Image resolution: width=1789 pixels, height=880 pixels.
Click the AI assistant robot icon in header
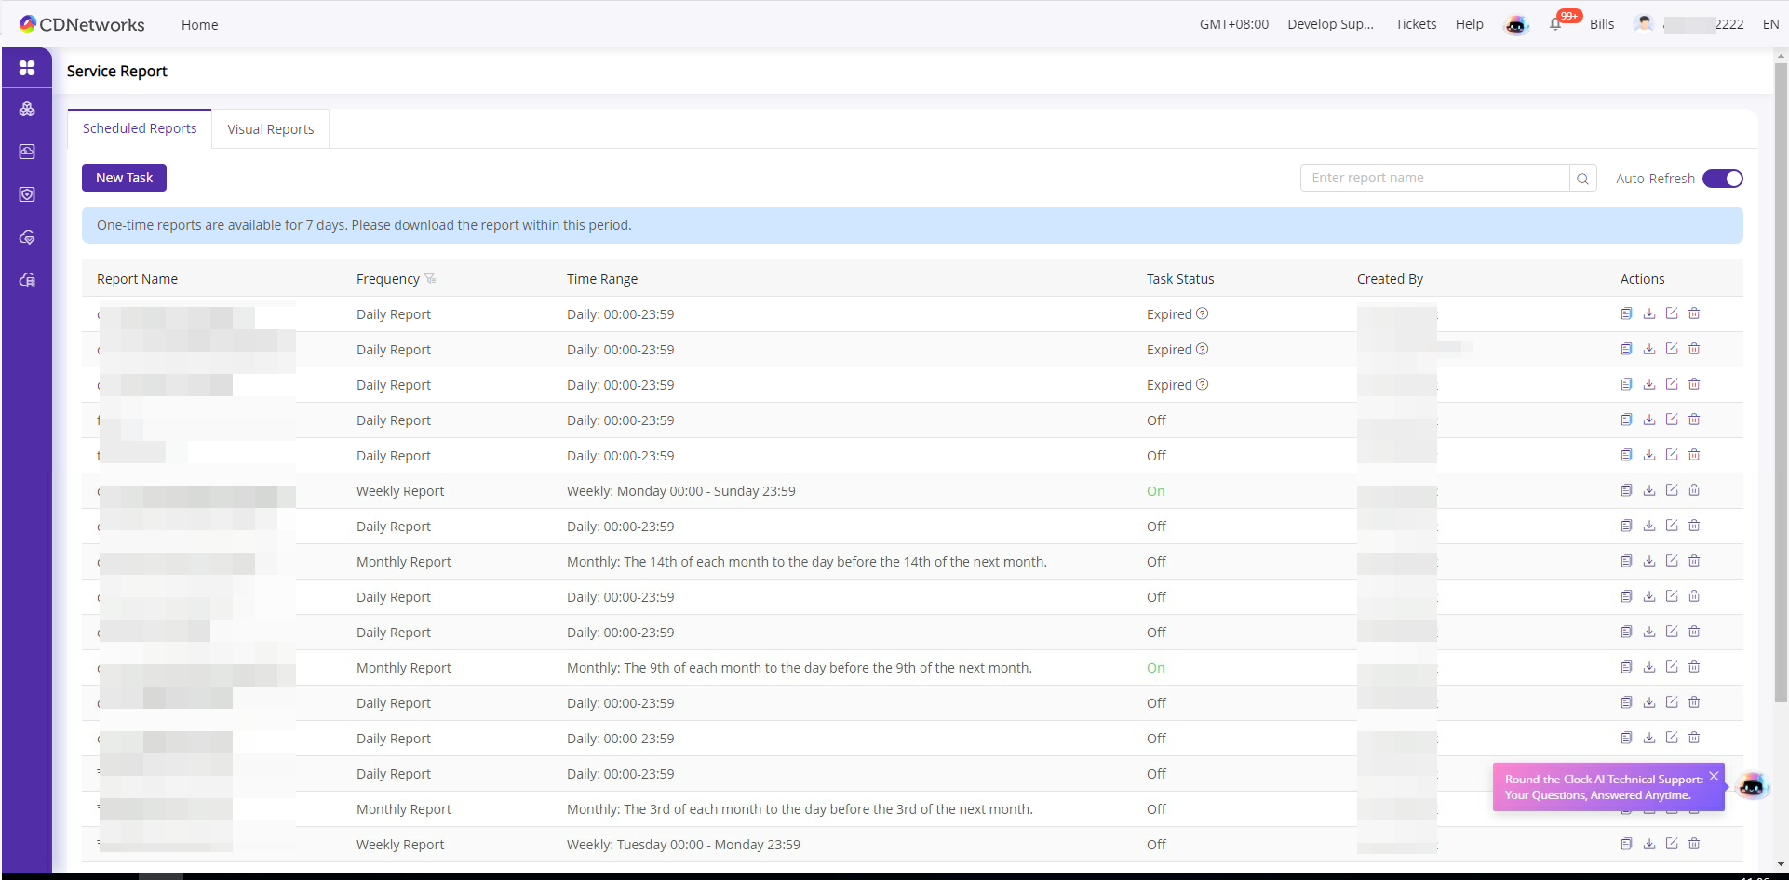(x=1515, y=25)
